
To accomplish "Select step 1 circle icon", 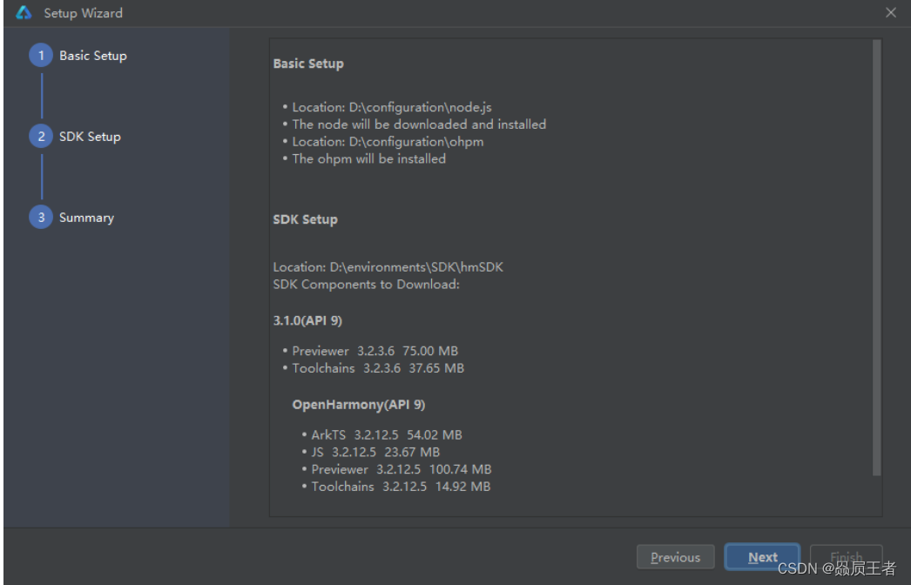I will click(x=41, y=55).
